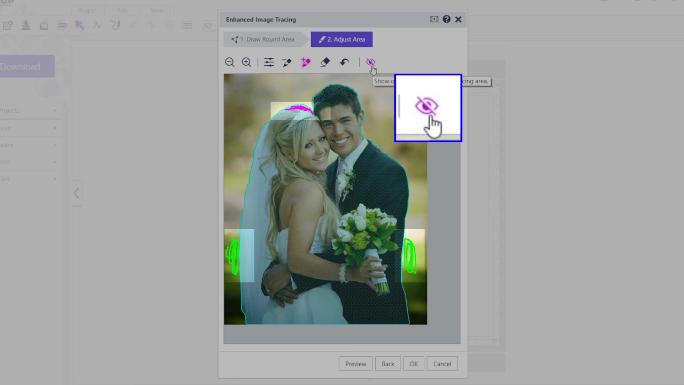This screenshot has width=684, height=385.
Task: Collapse the left sidebar panel arrow
Action: [x=76, y=194]
